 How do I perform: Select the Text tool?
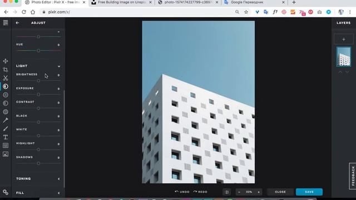(x=6, y=137)
